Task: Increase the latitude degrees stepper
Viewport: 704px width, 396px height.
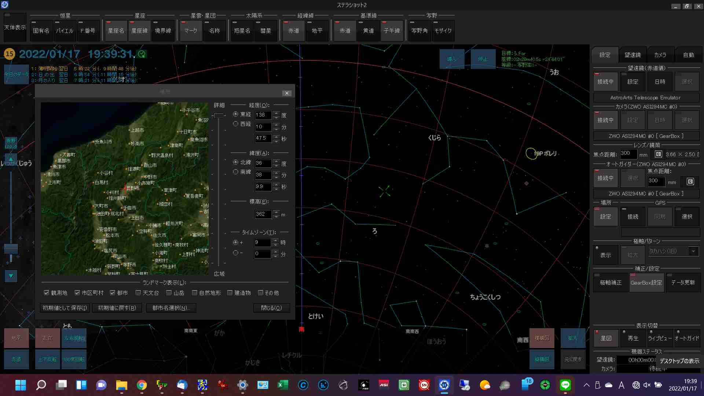Action: (276, 161)
